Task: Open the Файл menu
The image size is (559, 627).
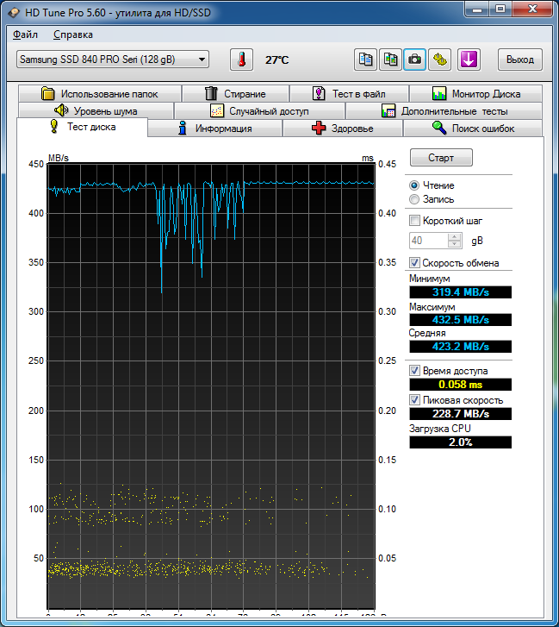Action: 26,34
